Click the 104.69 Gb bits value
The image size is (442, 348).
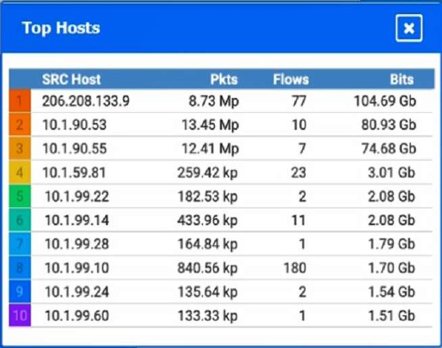tap(385, 101)
